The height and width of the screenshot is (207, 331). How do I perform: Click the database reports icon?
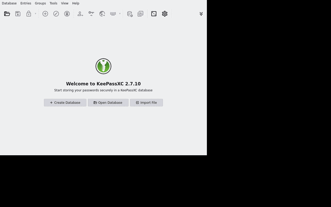click(x=140, y=14)
